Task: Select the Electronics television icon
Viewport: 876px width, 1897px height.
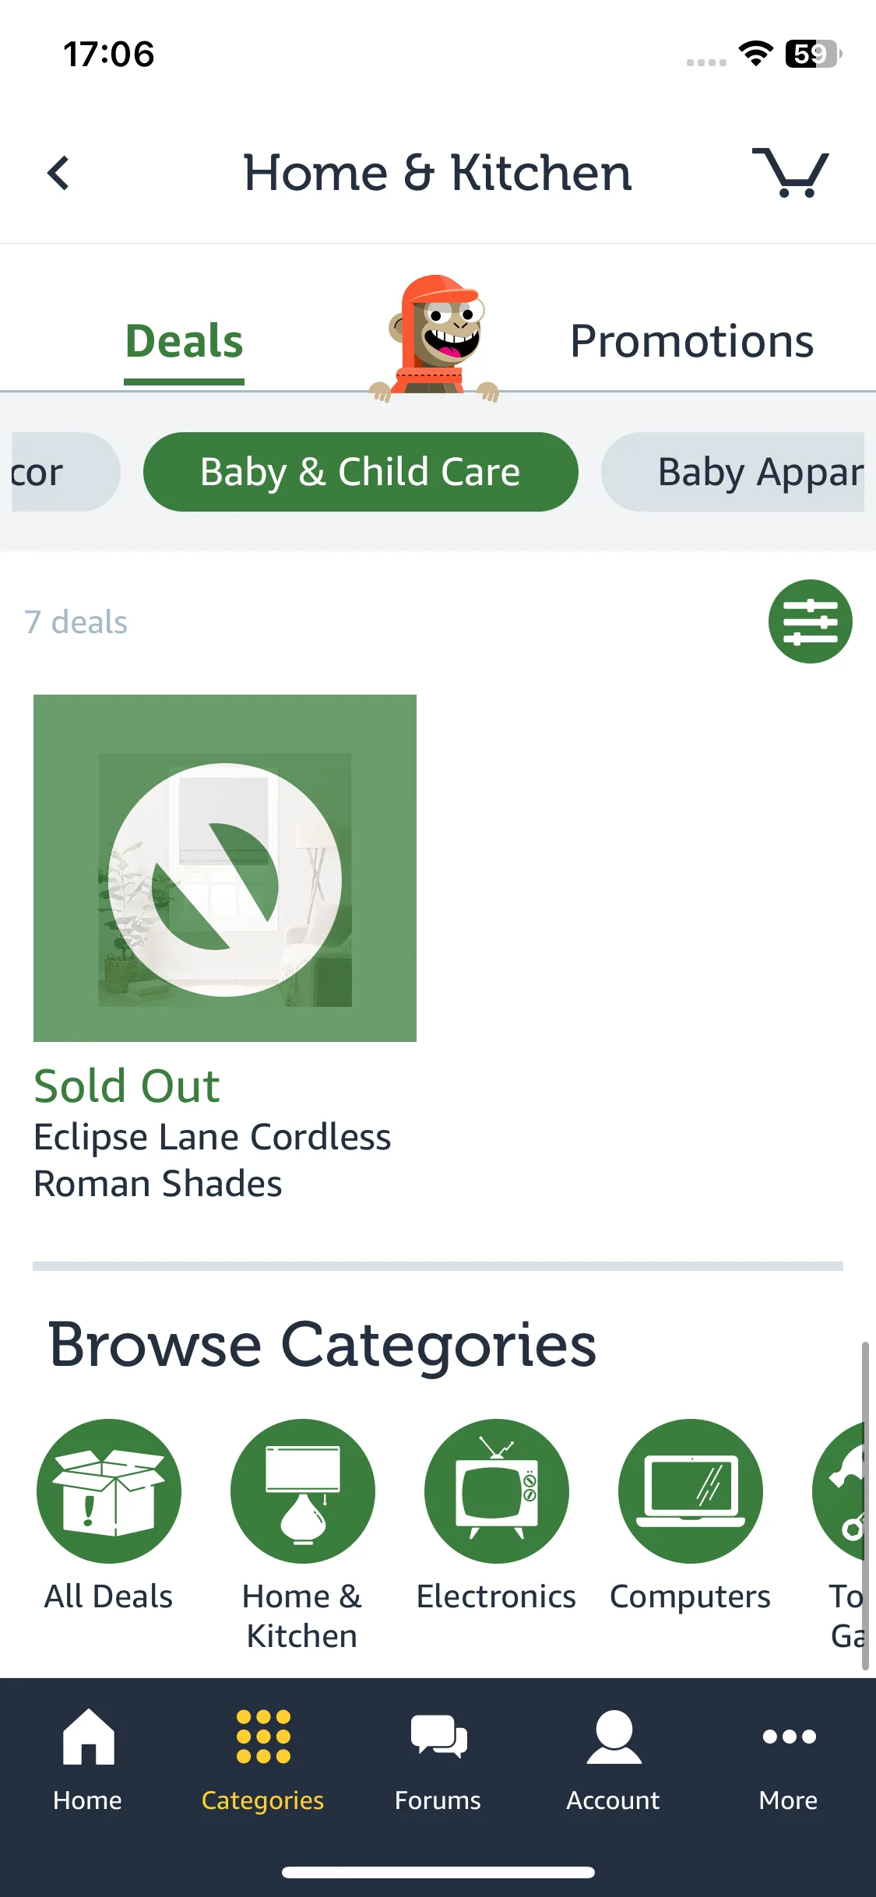Action: (497, 1490)
